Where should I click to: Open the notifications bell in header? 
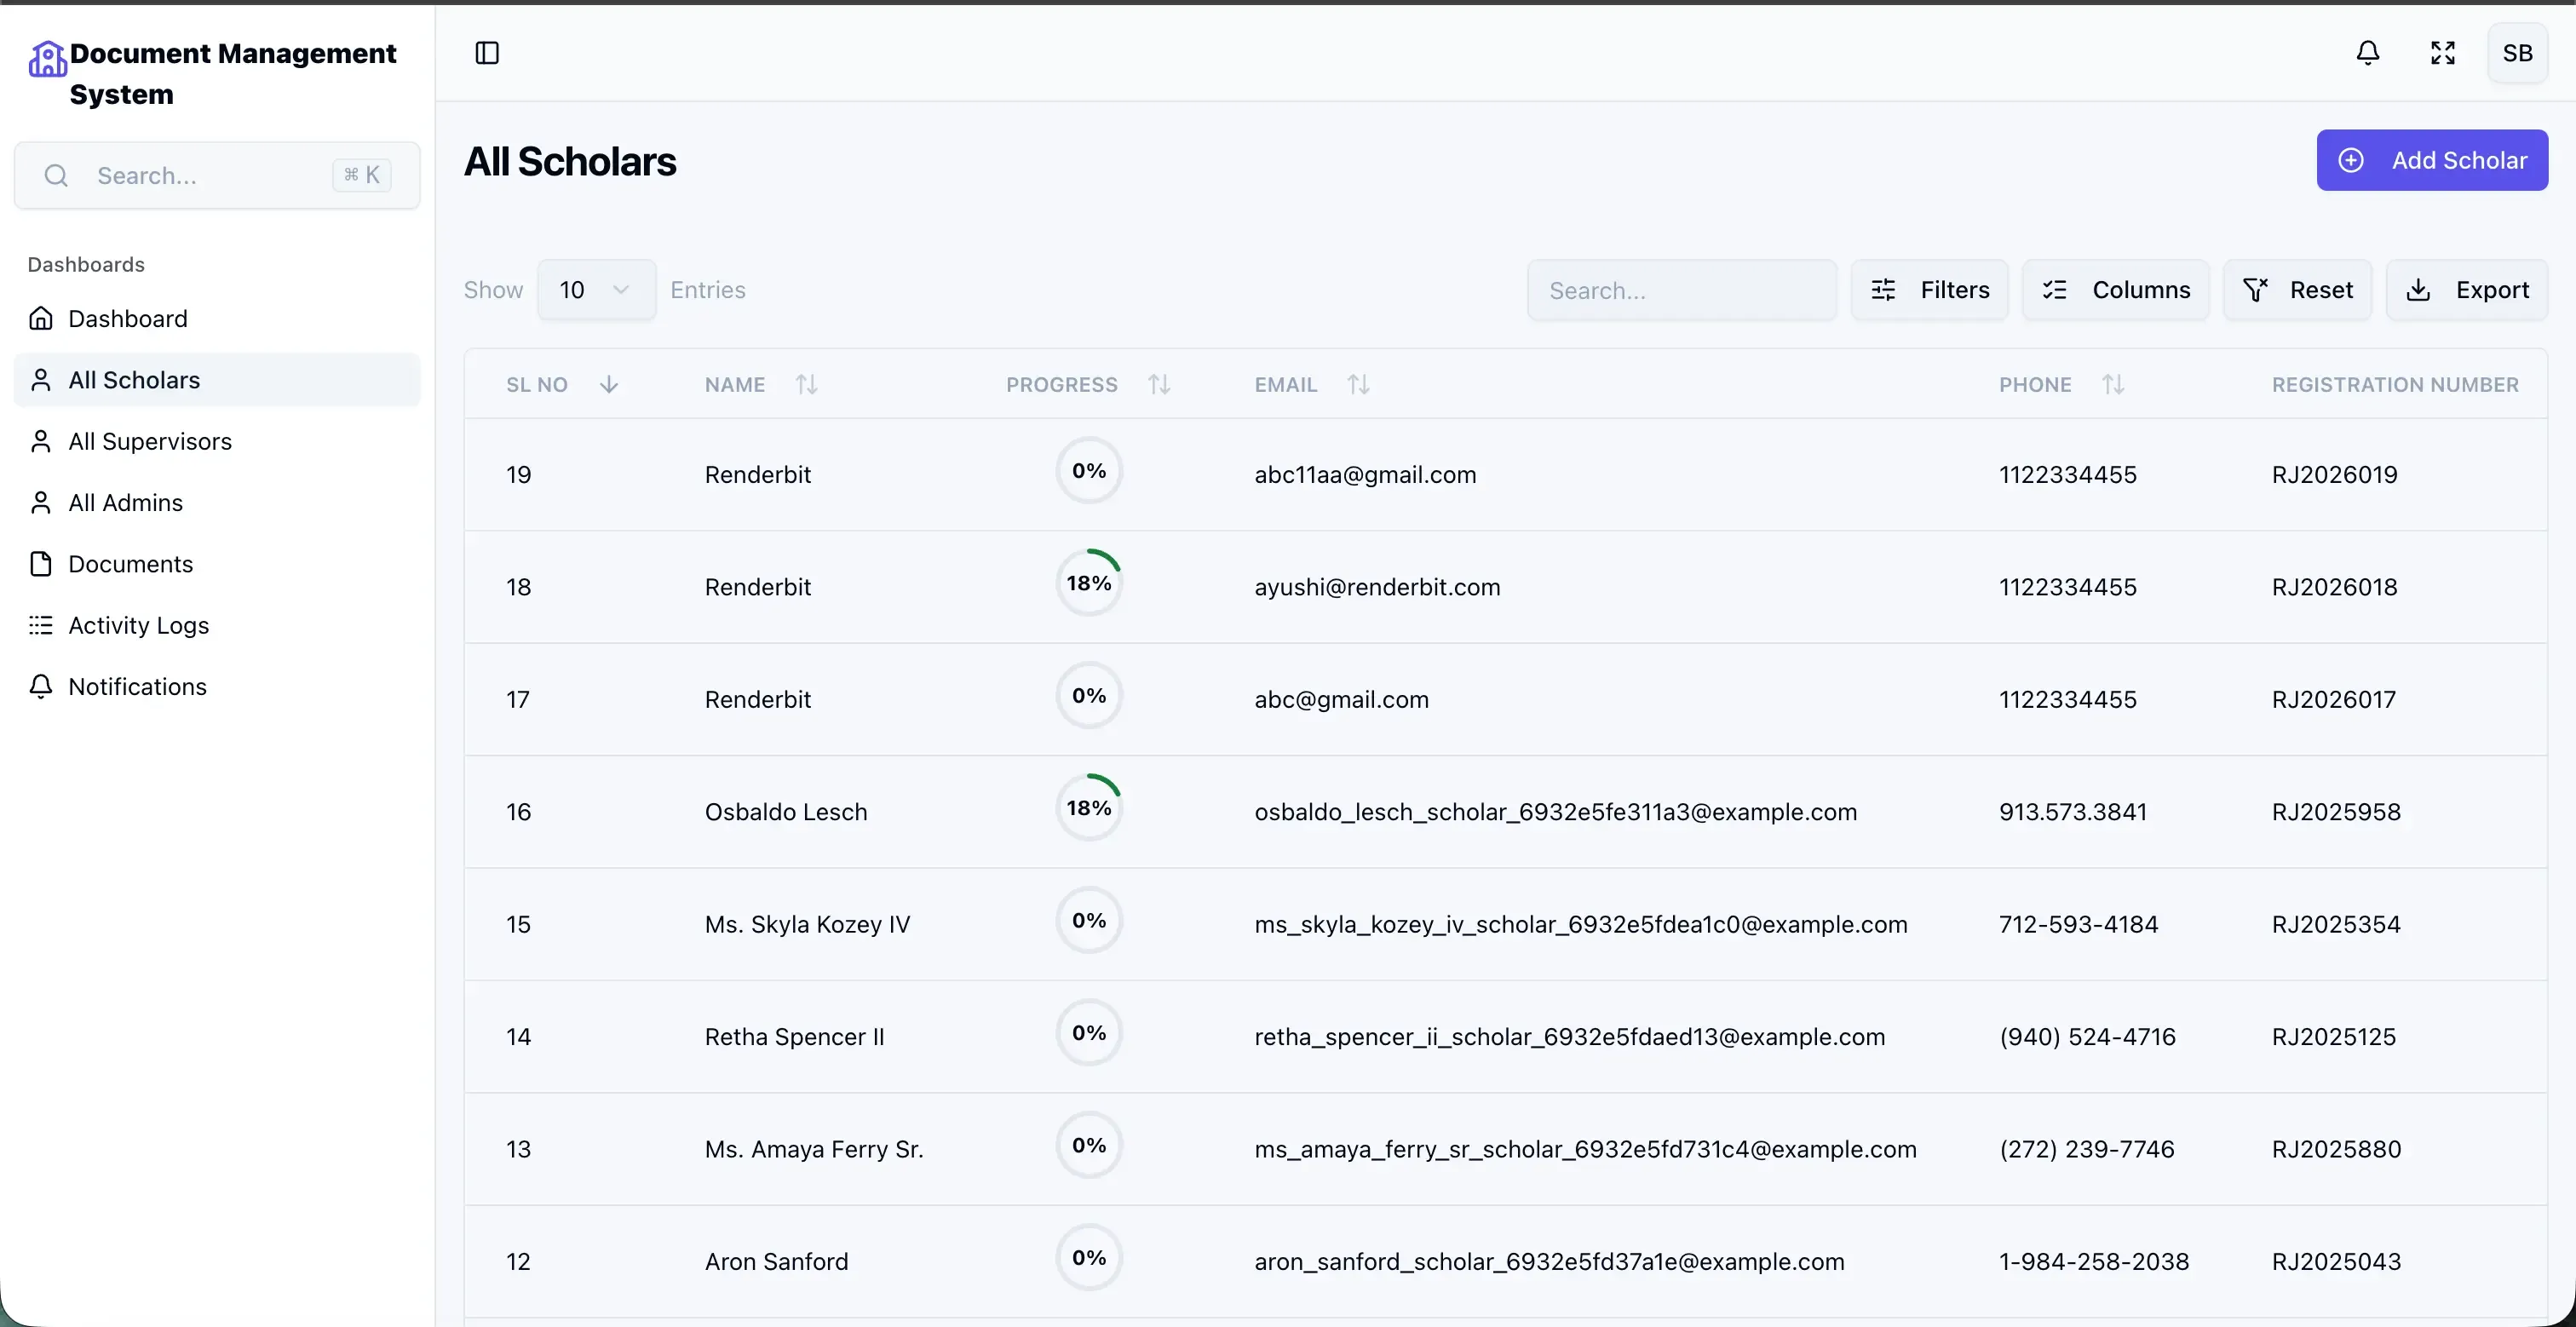[x=2367, y=53]
